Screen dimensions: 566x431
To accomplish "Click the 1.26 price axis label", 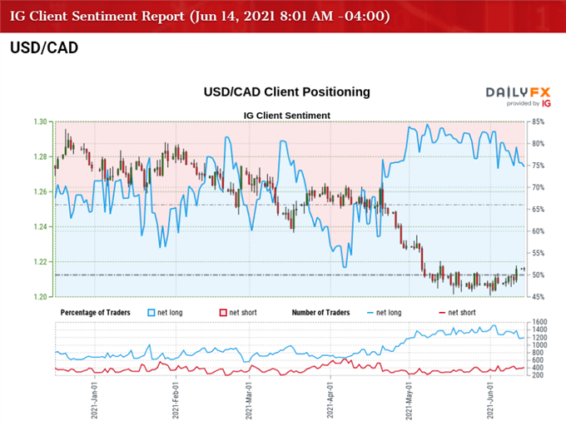I will click(x=41, y=192).
